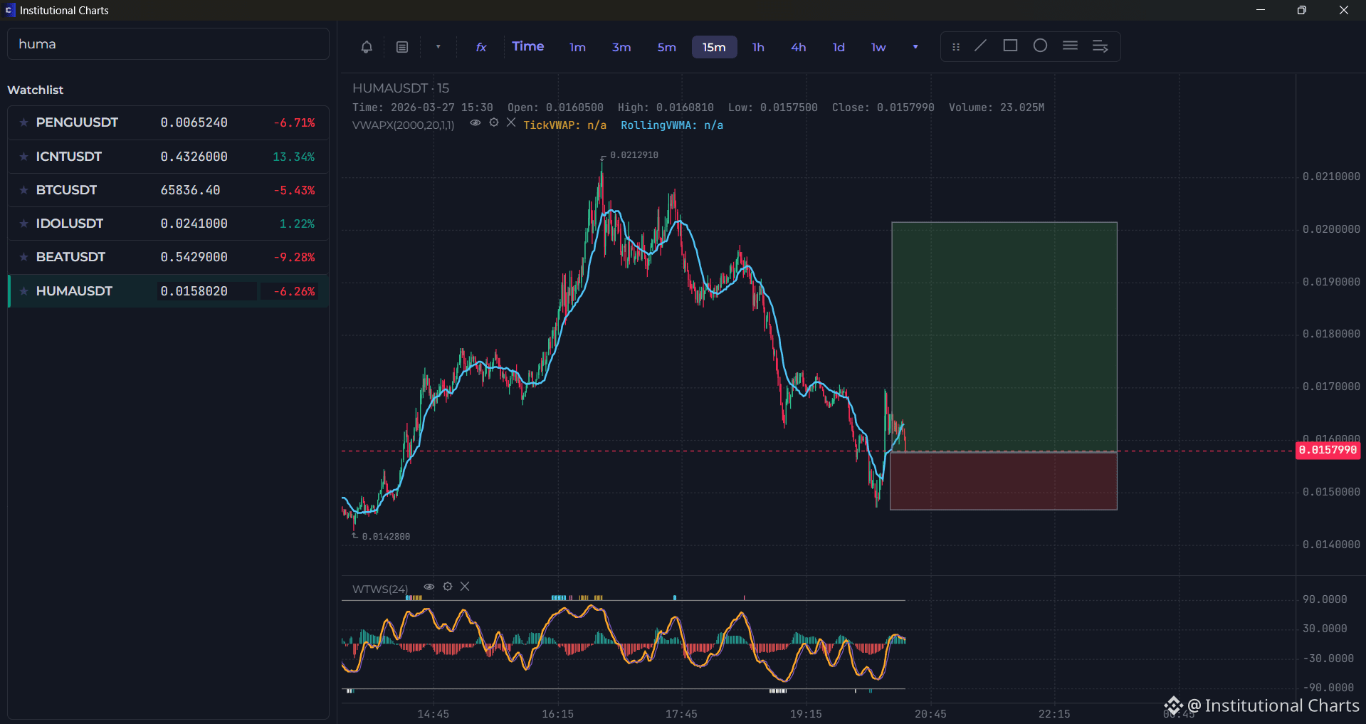Toggle favorite star for HUMAUSDT
This screenshot has width=1366, height=724.
coord(24,291)
